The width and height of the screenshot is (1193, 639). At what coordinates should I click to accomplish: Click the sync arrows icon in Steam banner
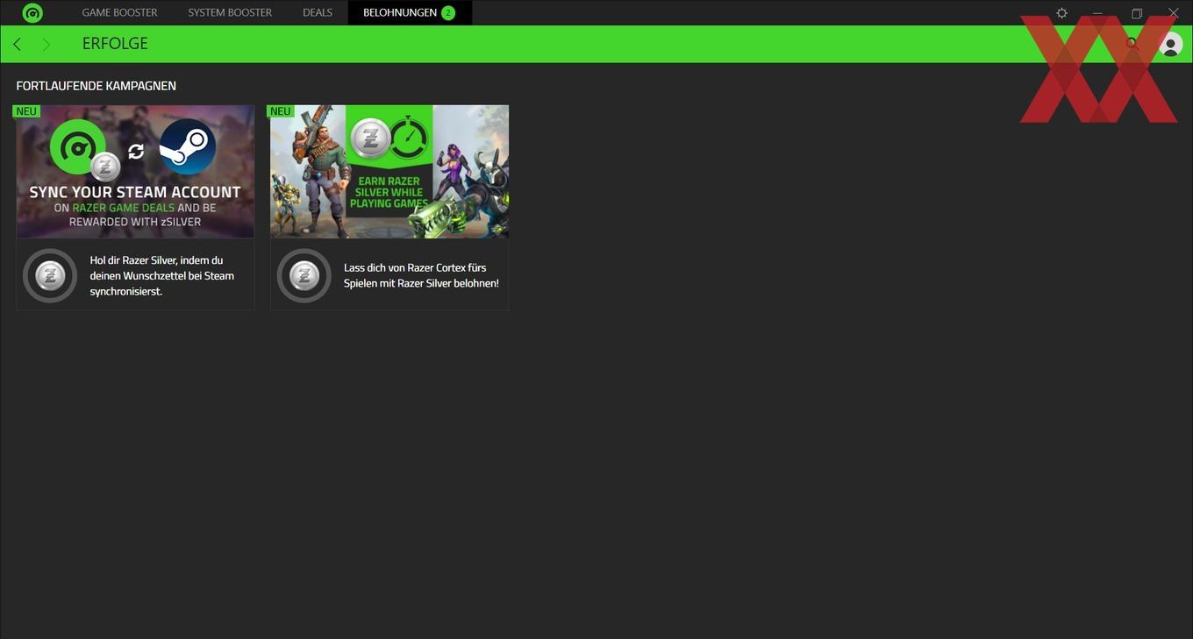coord(135,152)
